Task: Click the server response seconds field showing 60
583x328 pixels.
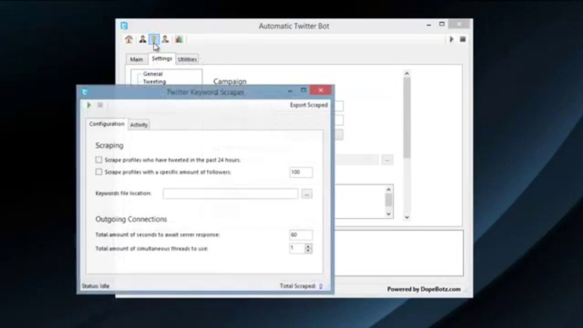Action: 301,235
